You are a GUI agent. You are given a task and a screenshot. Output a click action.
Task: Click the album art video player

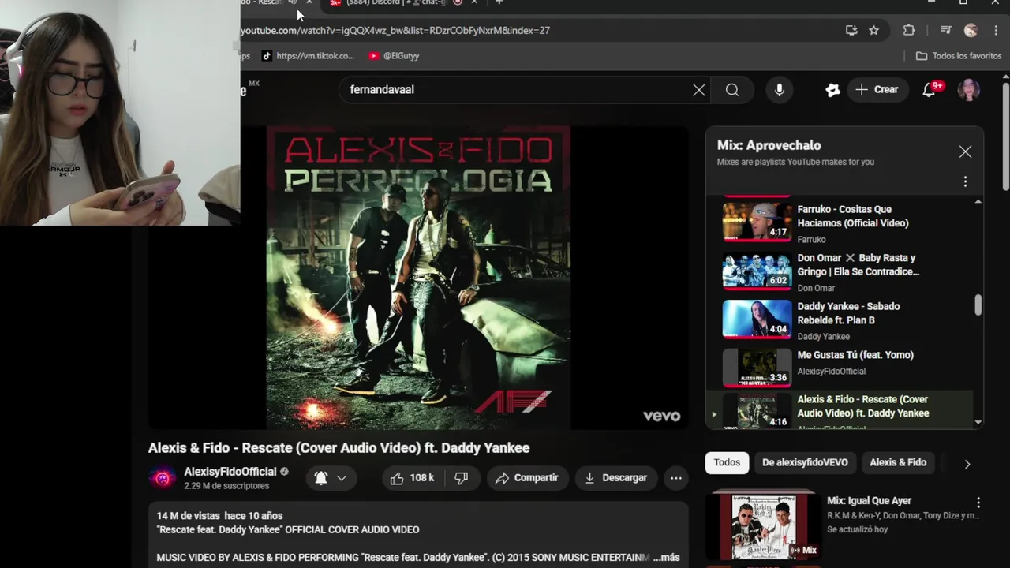(418, 278)
